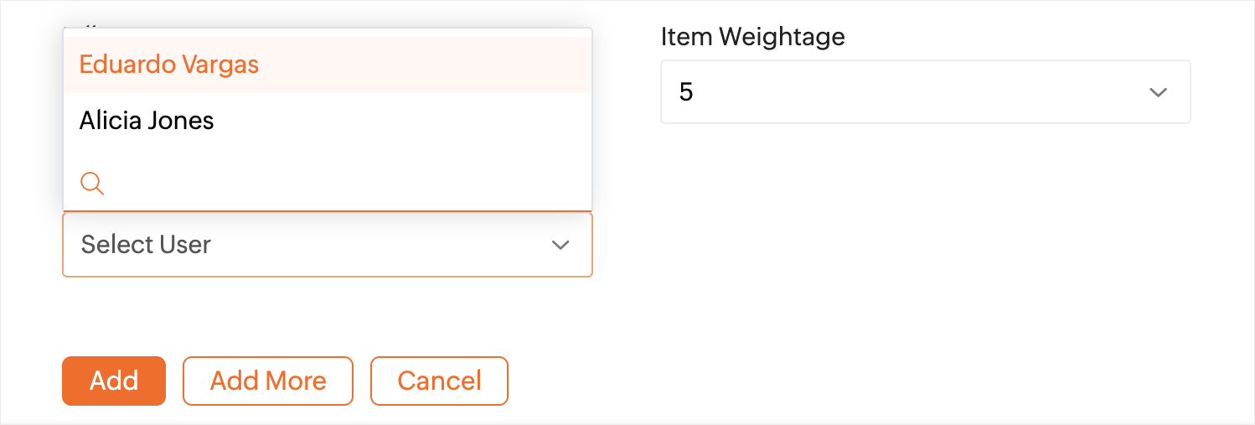Hit Add to save the item
1255x425 pixels.
pos(114,381)
